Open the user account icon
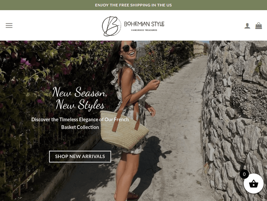Image resolution: width=267 pixels, height=201 pixels. 247,26
